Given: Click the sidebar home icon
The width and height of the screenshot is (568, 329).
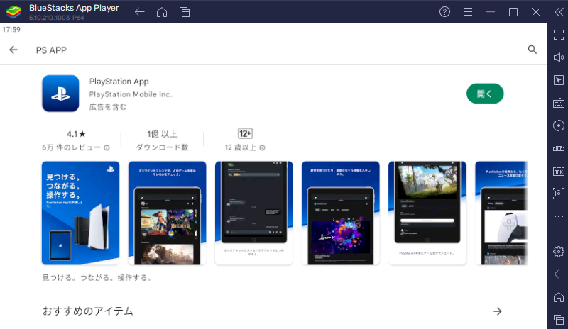Looking at the screenshot, I should pos(559,297).
